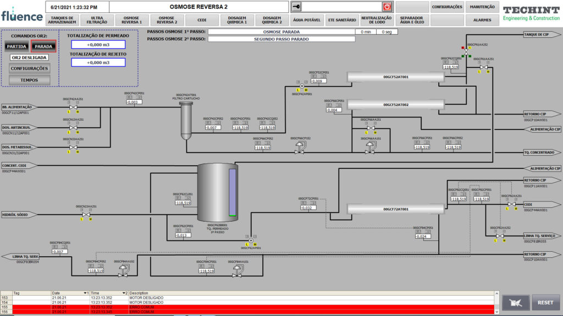Select membrane vessel 00GCF52AT001
The height and width of the screenshot is (316, 563).
[x=396, y=77]
